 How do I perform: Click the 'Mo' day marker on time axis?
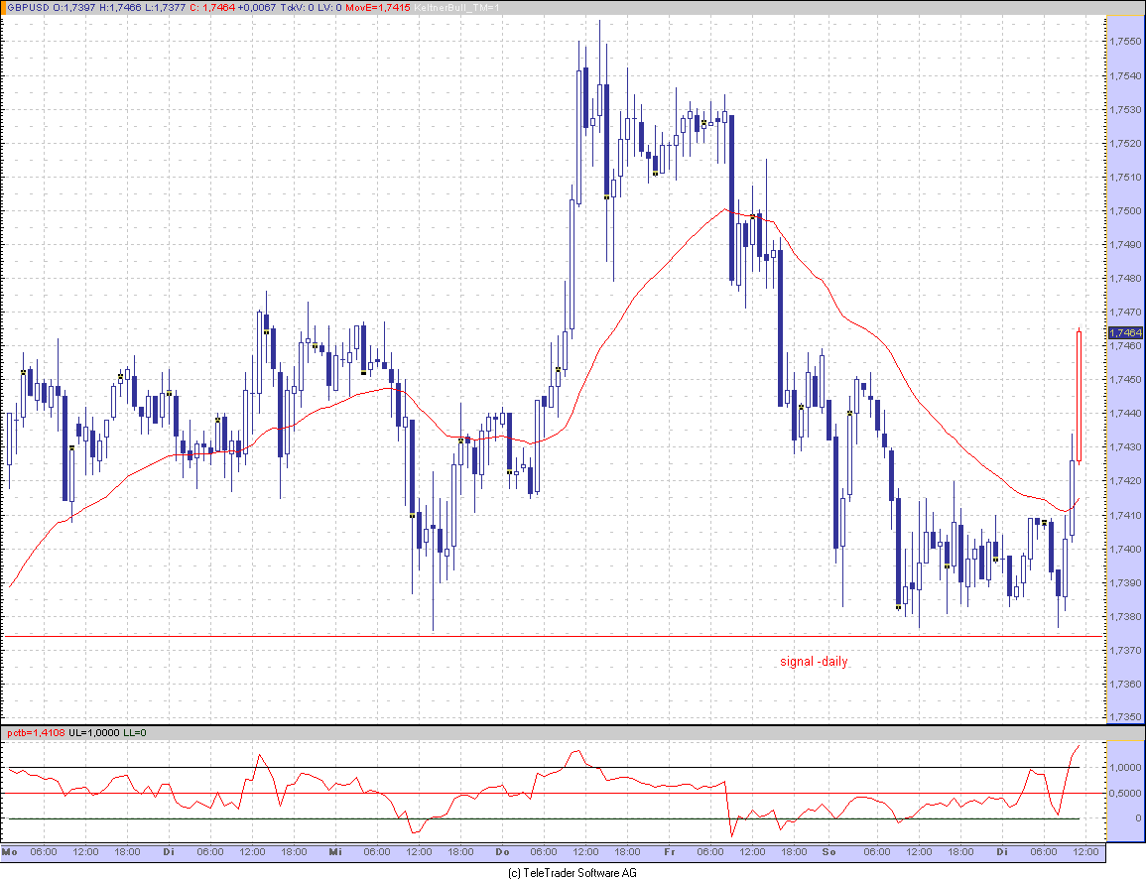(x=11, y=852)
